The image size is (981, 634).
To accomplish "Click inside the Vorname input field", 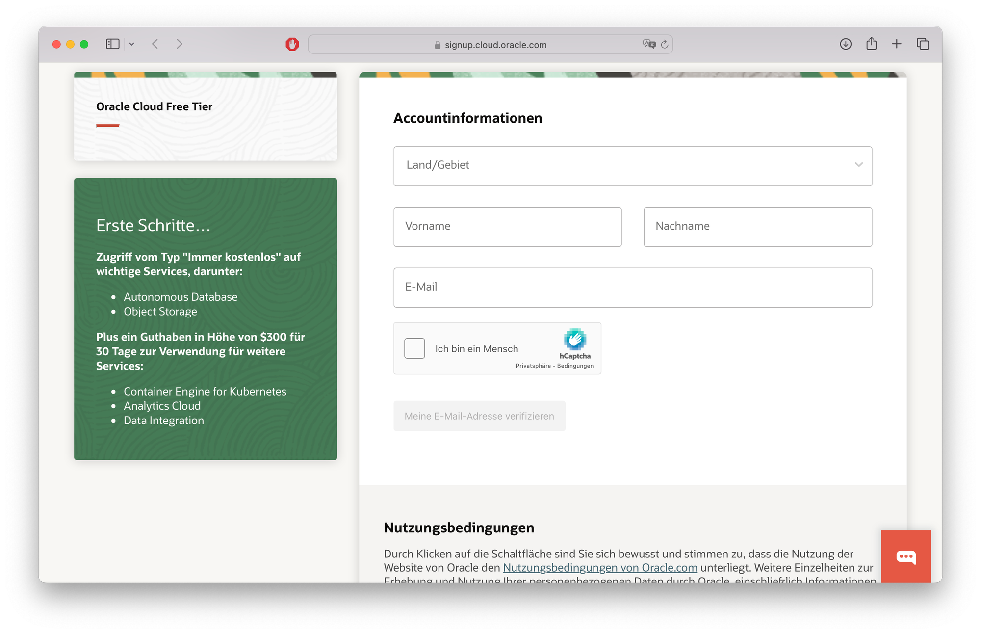I will click(507, 227).
